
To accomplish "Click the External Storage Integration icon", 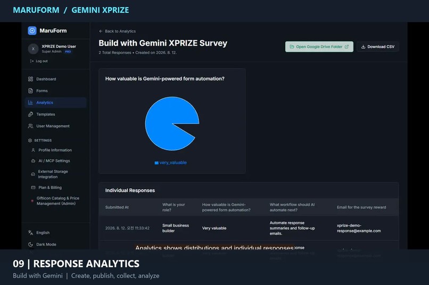I will [x=33, y=174].
